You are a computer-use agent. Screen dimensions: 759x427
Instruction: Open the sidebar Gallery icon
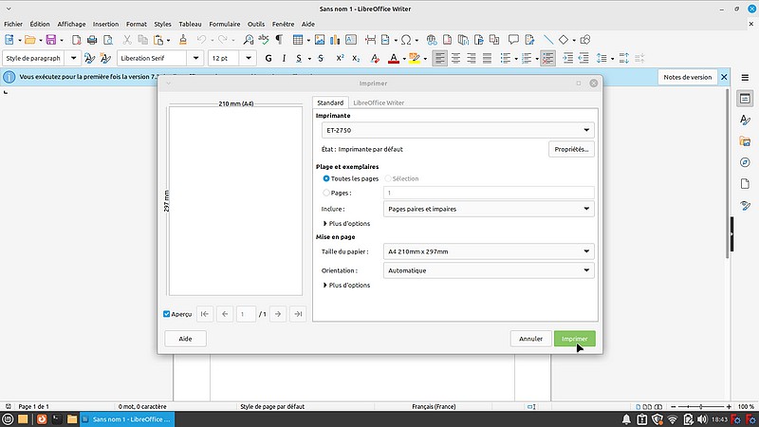tap(745, 141)
